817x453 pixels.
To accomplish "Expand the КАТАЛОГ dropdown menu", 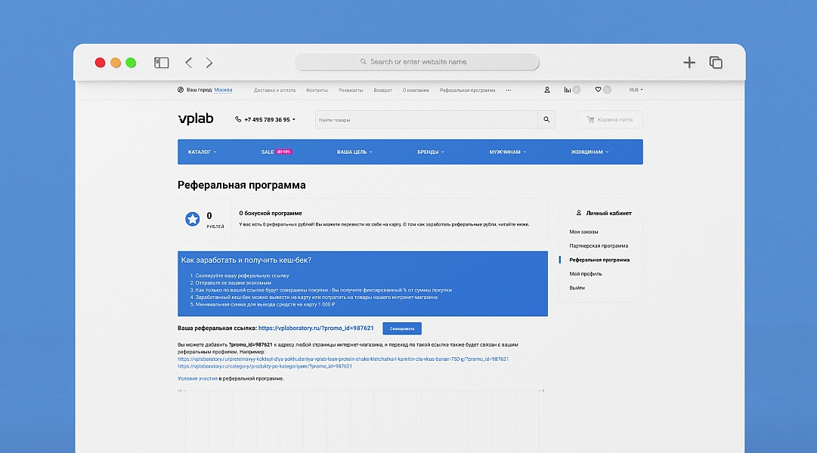I will 201,151.
